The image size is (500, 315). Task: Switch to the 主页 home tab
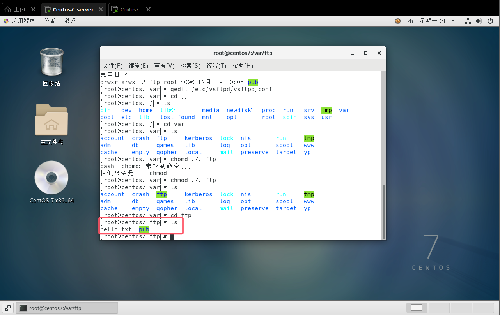click(19, 9)
